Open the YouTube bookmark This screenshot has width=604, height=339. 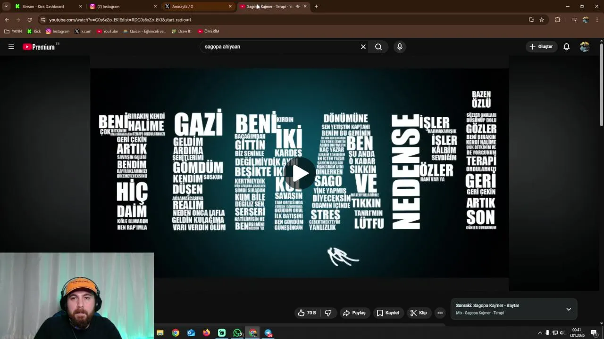pos(107,32)
